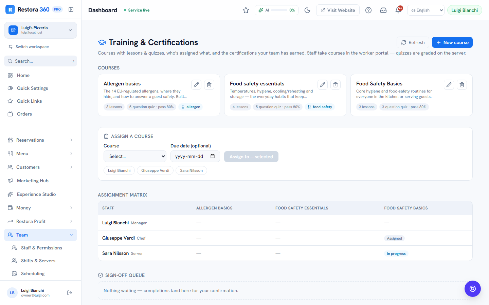Go to Home in sidebar
The width and height of the screenshot is (489, 305).
click(x=40, y=75)
